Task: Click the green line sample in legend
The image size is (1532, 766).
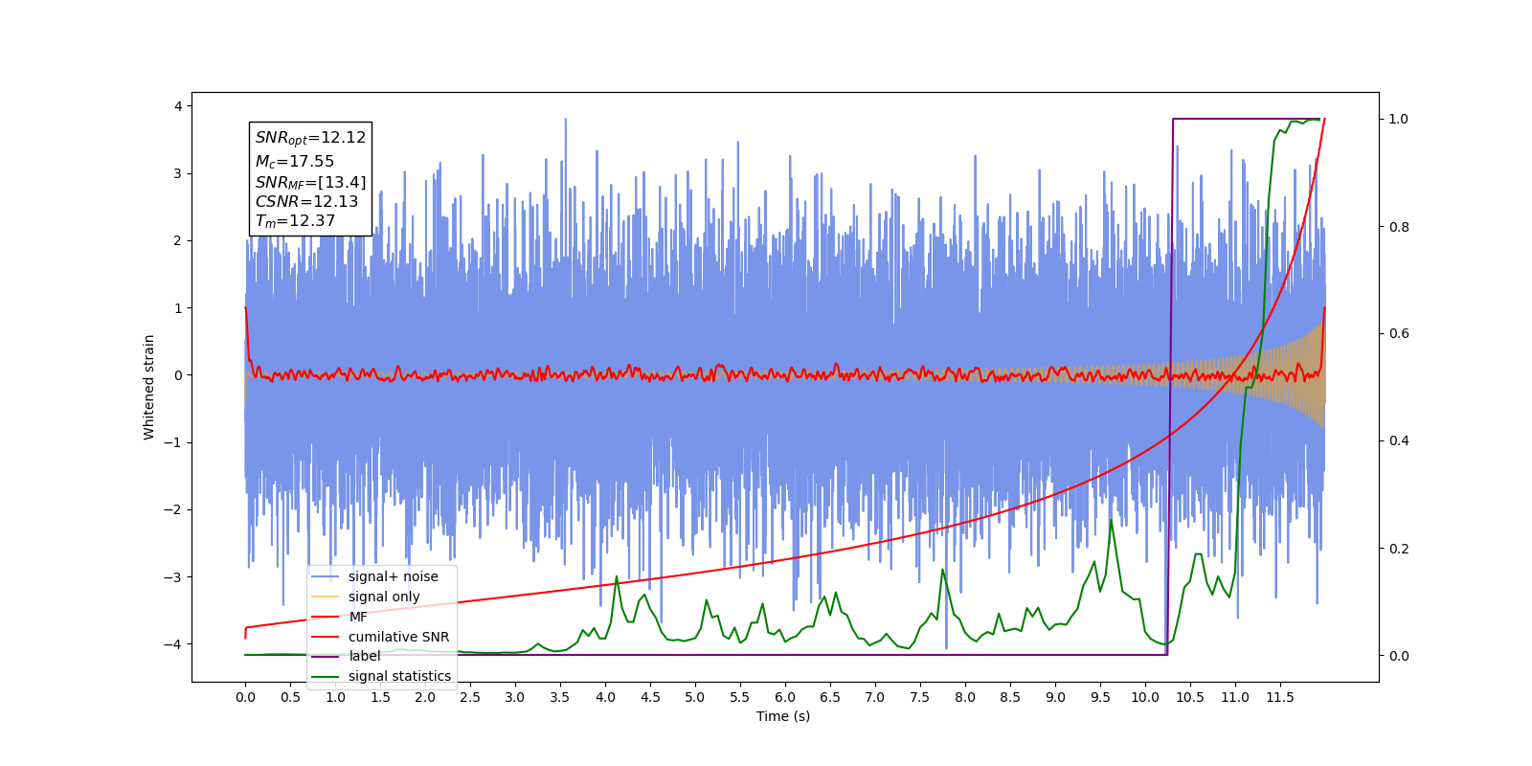Action: point(326,676)
